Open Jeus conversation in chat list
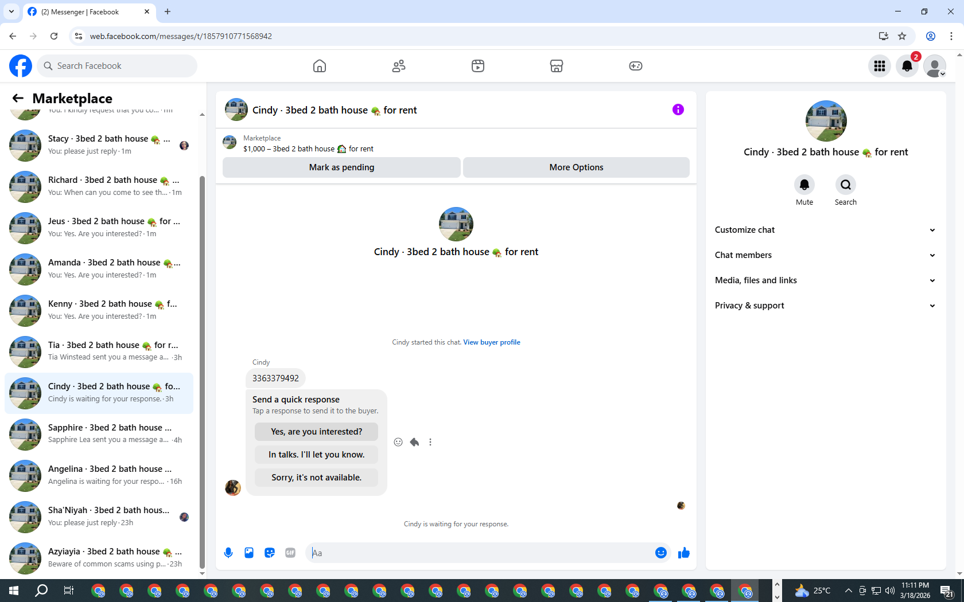Screen dimensions: 964x602 click(x=99, y=228)
